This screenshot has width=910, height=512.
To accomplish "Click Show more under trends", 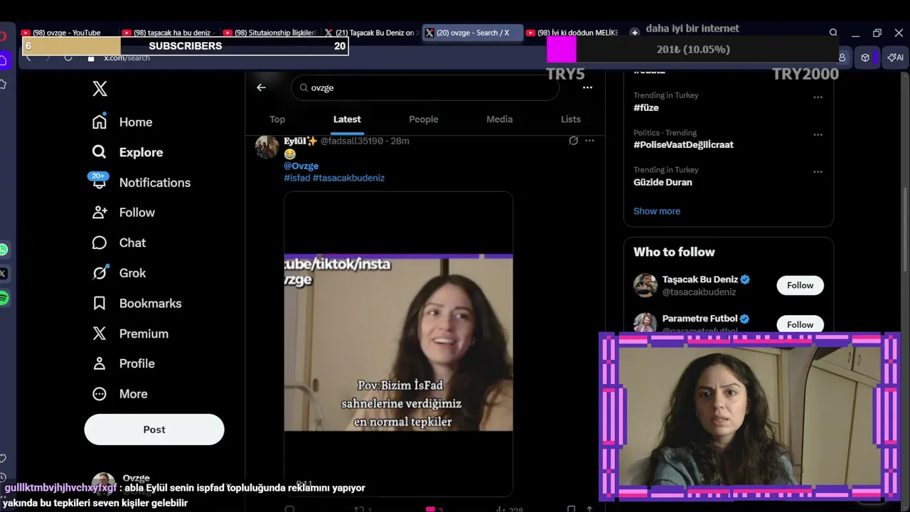I will pos(657,211).
